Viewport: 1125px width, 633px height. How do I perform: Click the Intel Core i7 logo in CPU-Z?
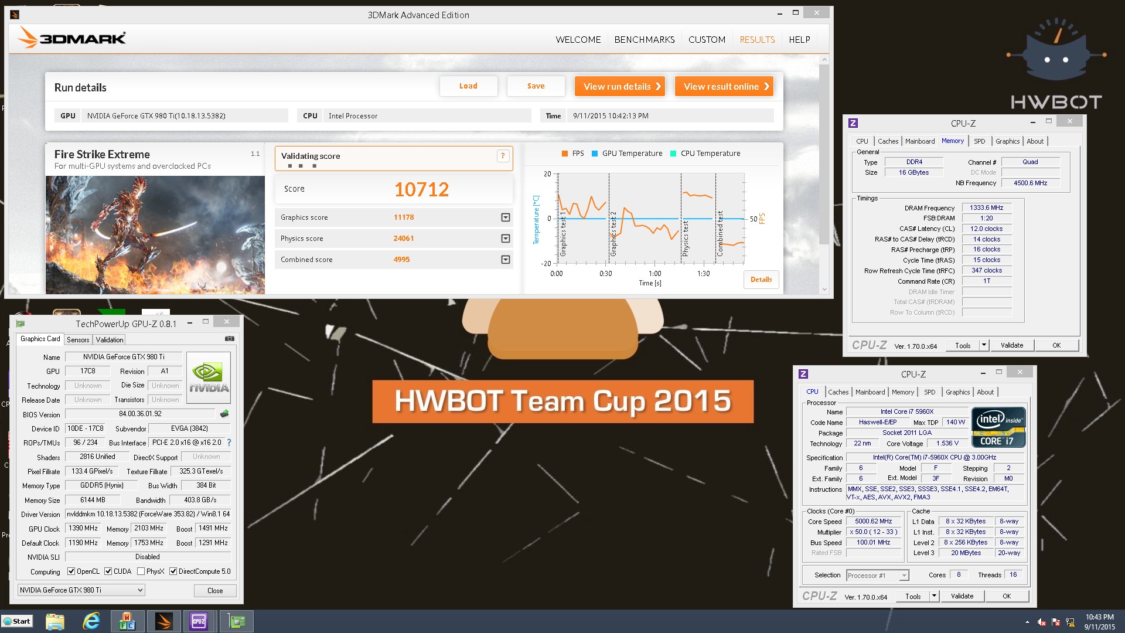[x=998, y=427]
